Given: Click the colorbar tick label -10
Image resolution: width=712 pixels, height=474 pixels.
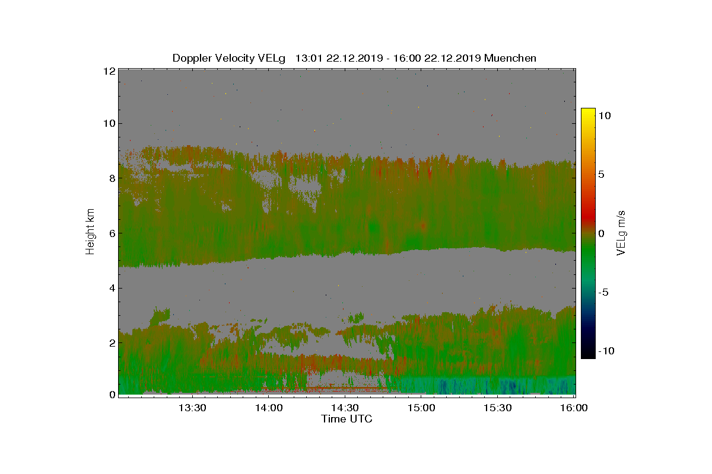Looking at the screenshot, I should click(x=605, y=351).
